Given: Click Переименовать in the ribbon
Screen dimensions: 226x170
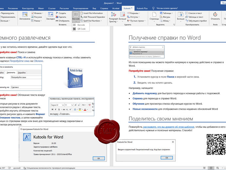Looking at the screenshot, I should coord(8,17).
